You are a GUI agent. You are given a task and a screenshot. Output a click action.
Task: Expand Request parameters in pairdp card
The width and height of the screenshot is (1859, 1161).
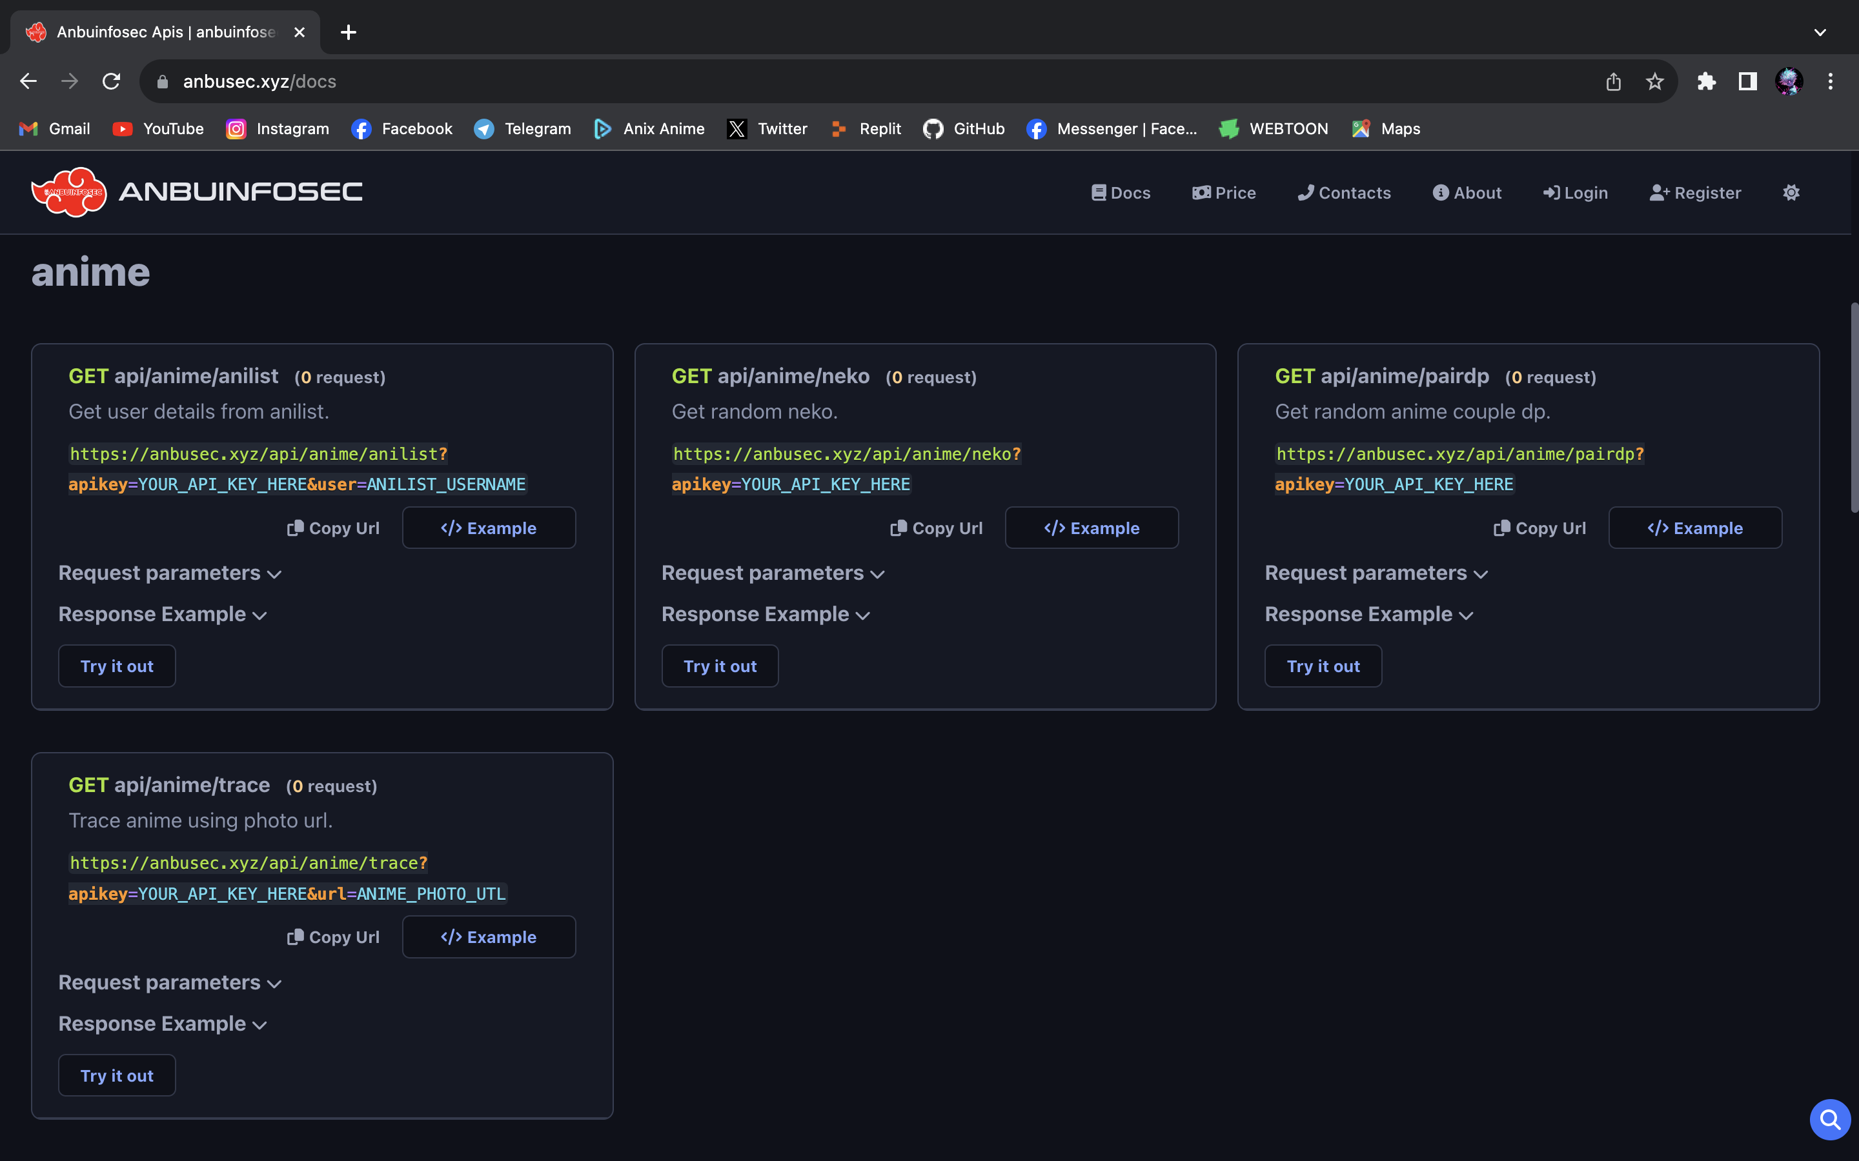pyautogui.click(x=1377, y=573)
